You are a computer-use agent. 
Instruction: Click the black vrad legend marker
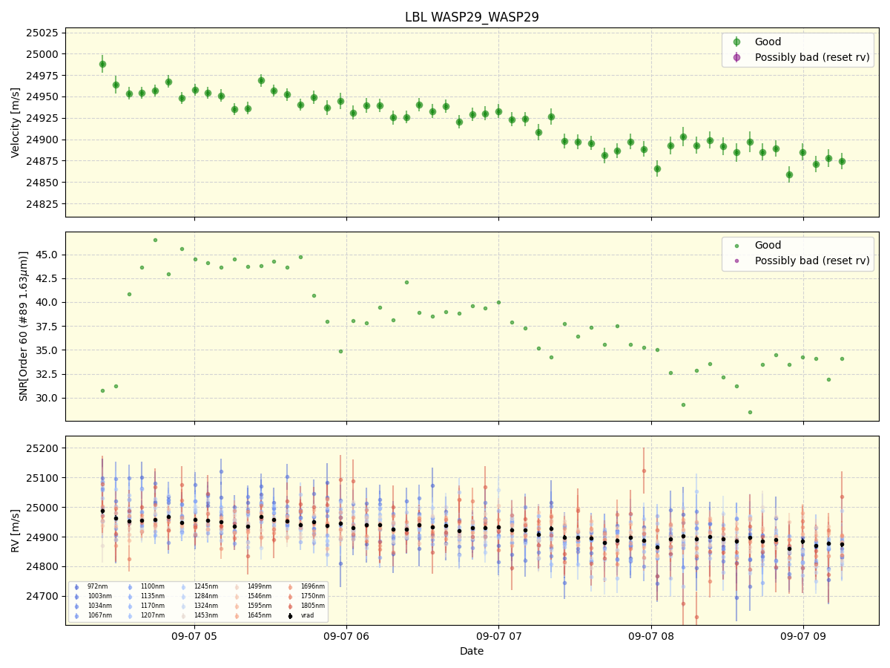click(289, 615)
